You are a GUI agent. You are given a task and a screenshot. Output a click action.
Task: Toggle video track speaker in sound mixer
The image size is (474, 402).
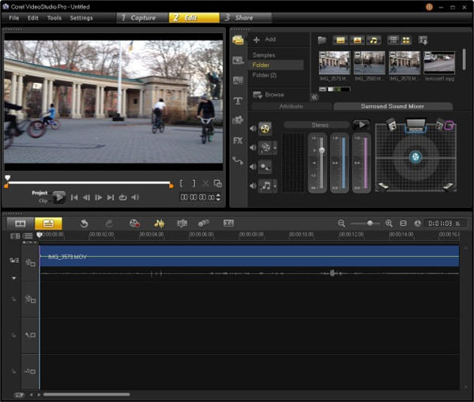[x=253, y=128]
